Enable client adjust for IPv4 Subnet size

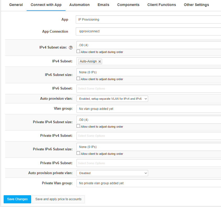tap(78, 52)
